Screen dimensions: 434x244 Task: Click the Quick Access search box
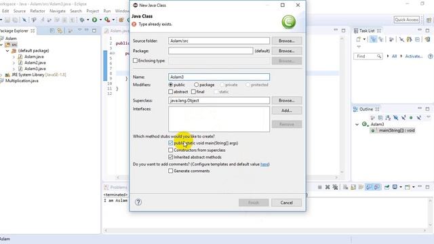tap(407, 20)
